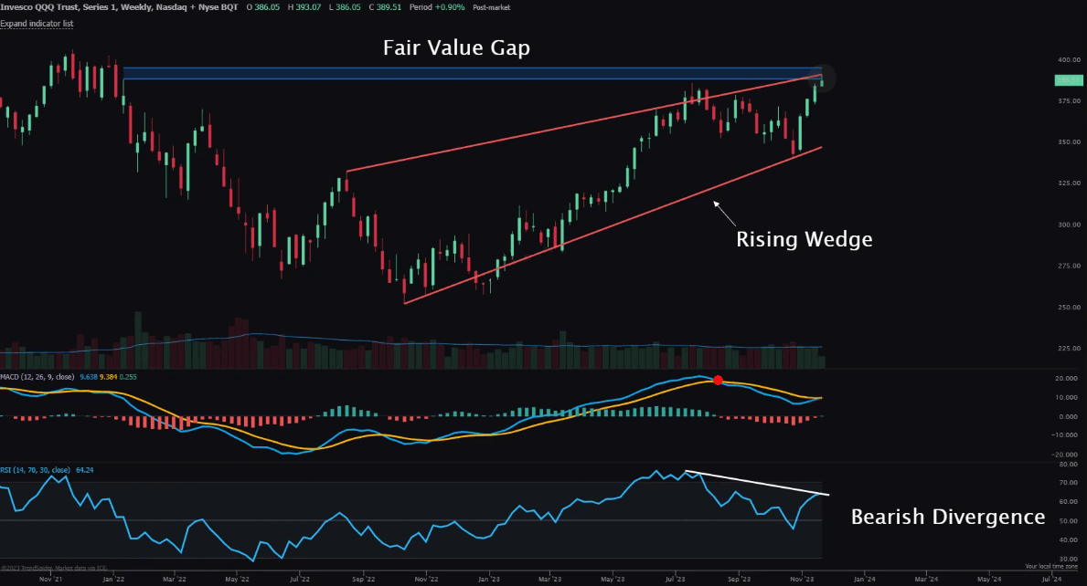Screen dimensions: 1087x586
Task: Click the 250.00 price axis label
Action: [1069, 308]
